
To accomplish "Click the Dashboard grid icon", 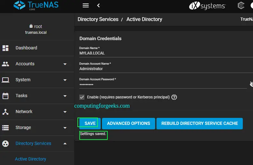I will pos(5,48).
